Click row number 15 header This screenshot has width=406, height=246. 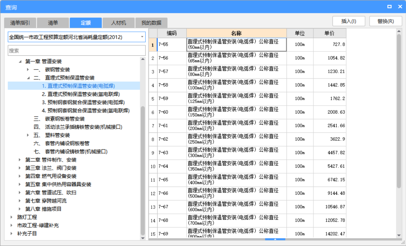pos(153,233)
